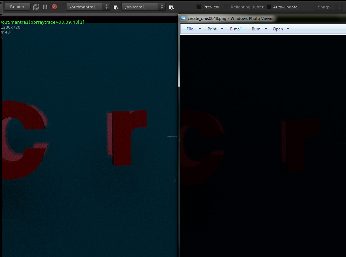Pause the current render
Screen dimensions: 346x257
point(45,7)
